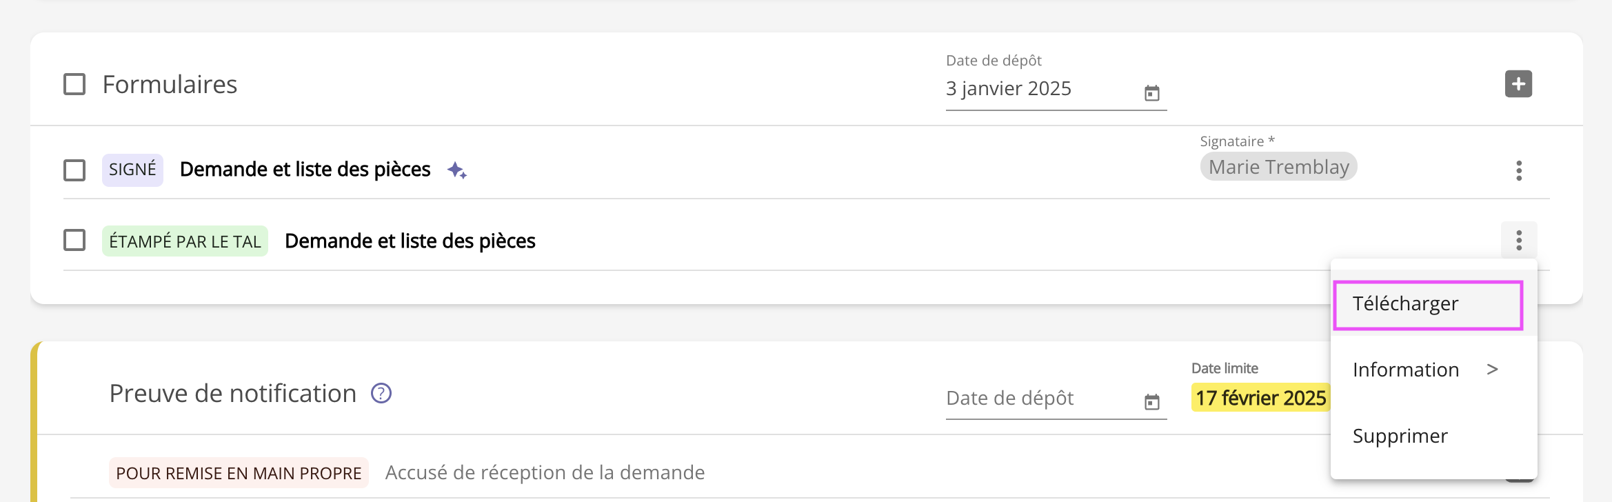Open three-dot menu for the SIGNÉ row

pos(1519,170)
